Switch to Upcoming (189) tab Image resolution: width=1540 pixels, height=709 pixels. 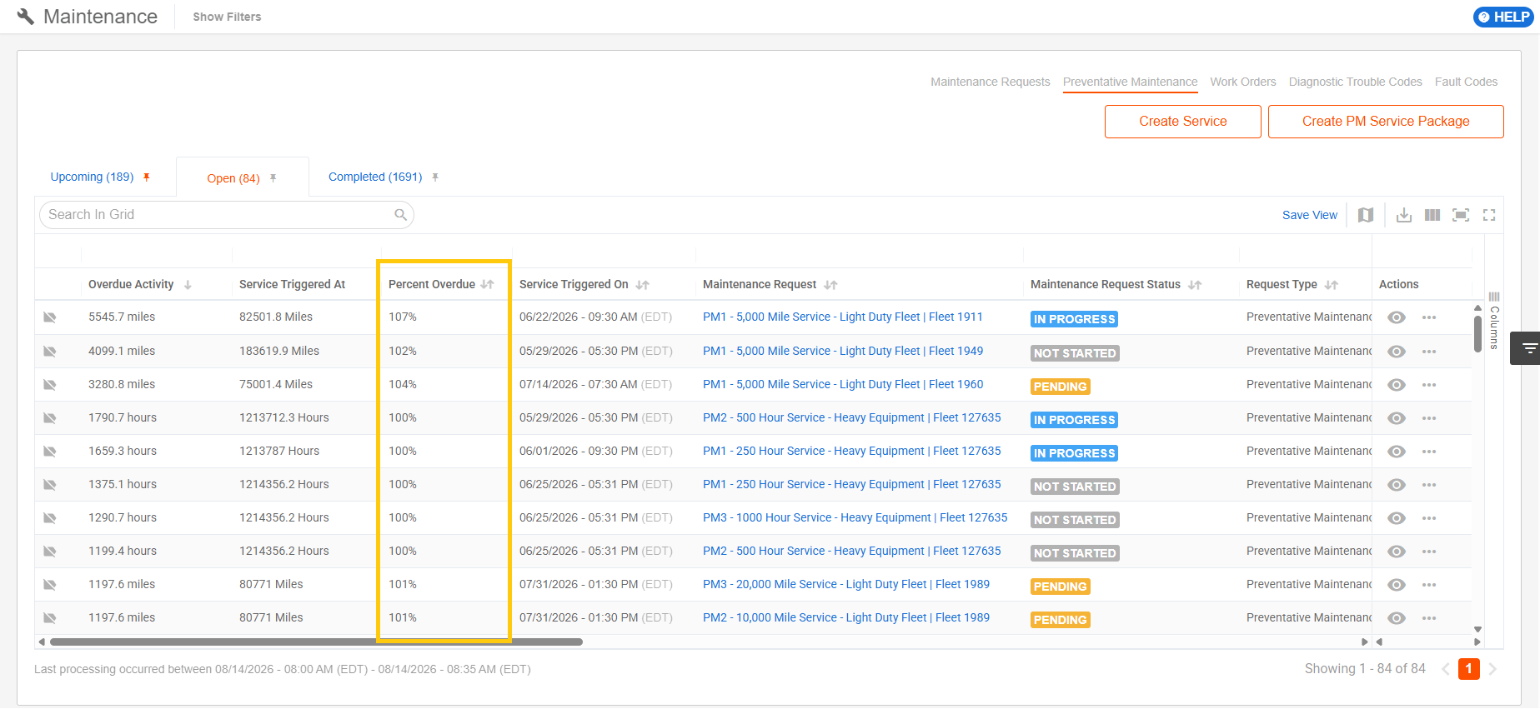tap(92, 177)
